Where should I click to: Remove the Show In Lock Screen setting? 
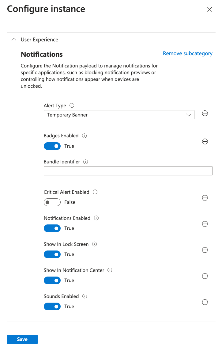pyautogui.click(x=205, y=250)
